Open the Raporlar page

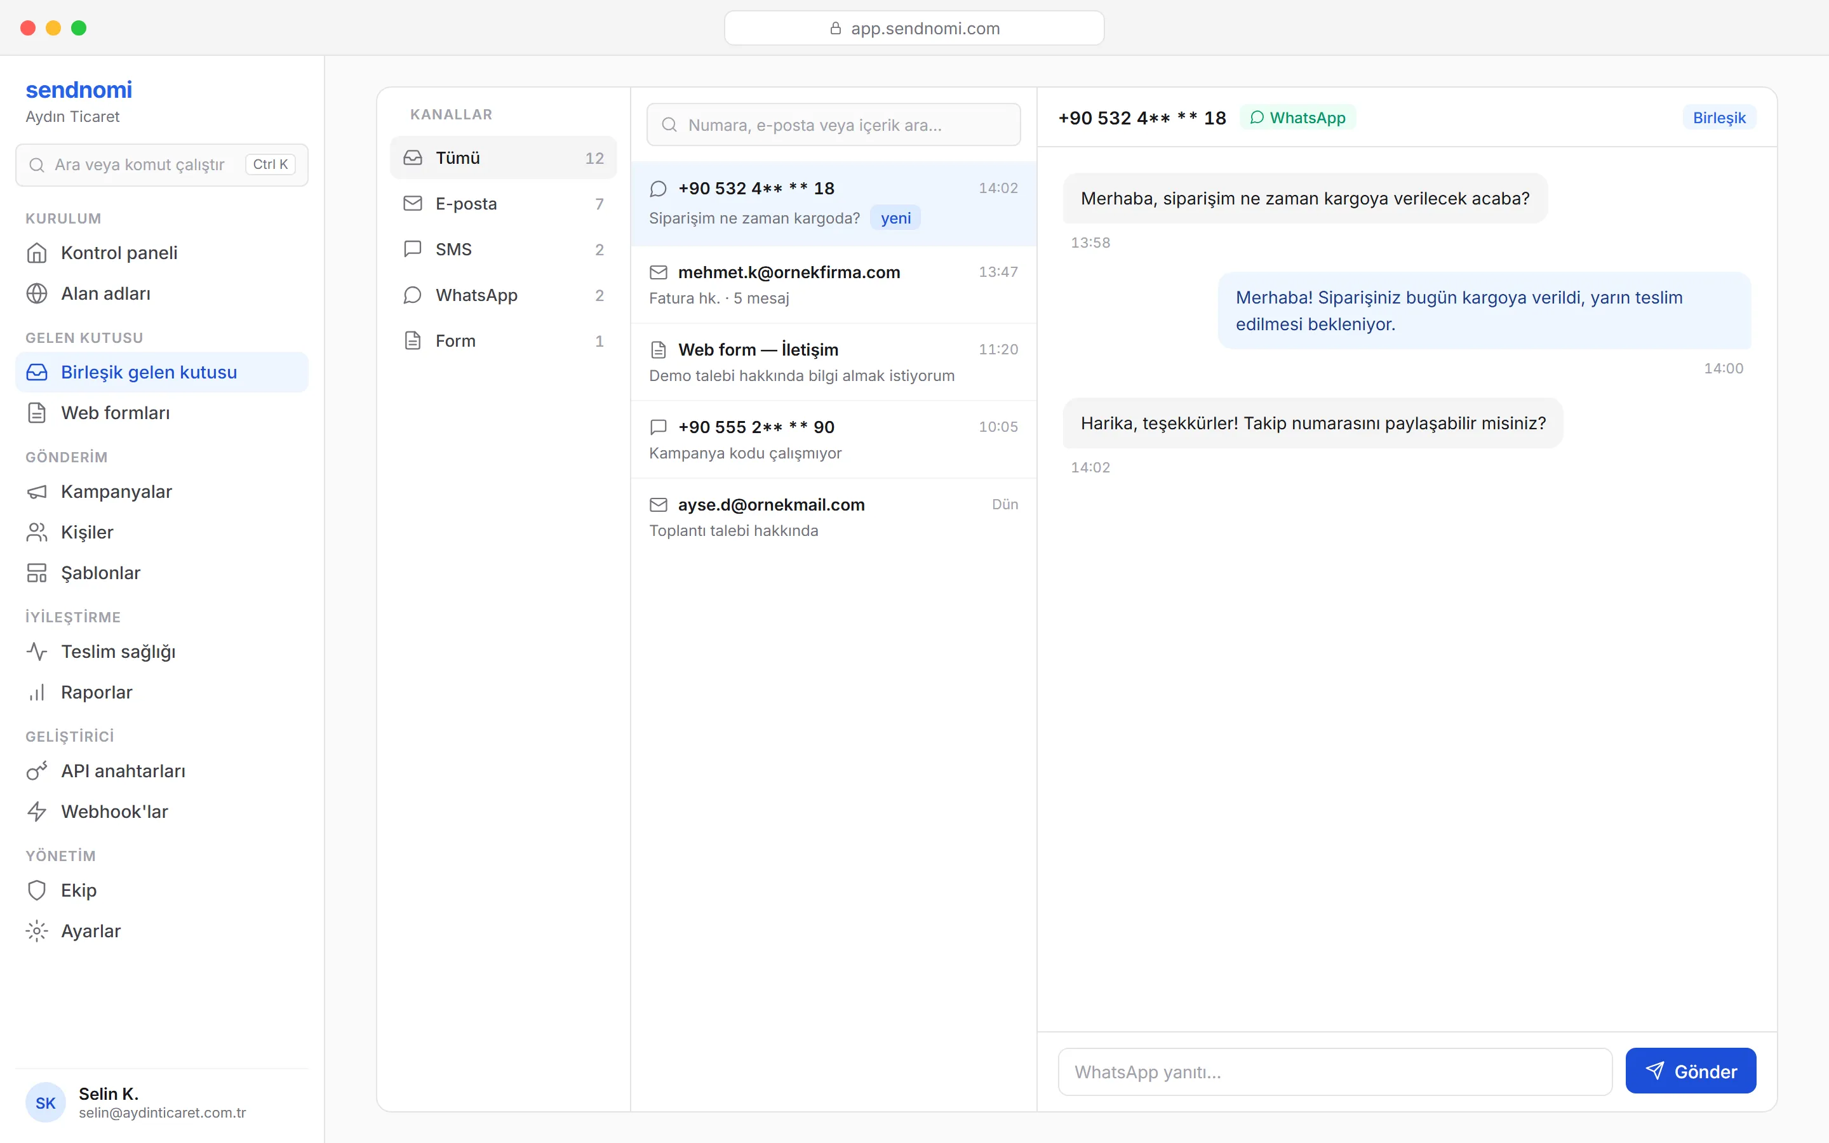pyautogui.click(x=162, y=693)
